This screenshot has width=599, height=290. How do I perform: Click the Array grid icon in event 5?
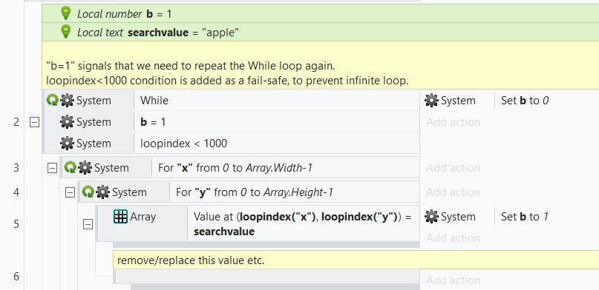(x=120, y=217)
